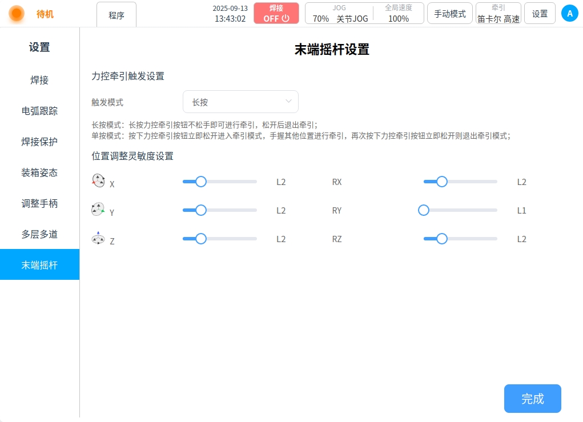The image size is (583, 422).
Task: Open the 焊接保护 settings page
Action: (x=39, y=142)
